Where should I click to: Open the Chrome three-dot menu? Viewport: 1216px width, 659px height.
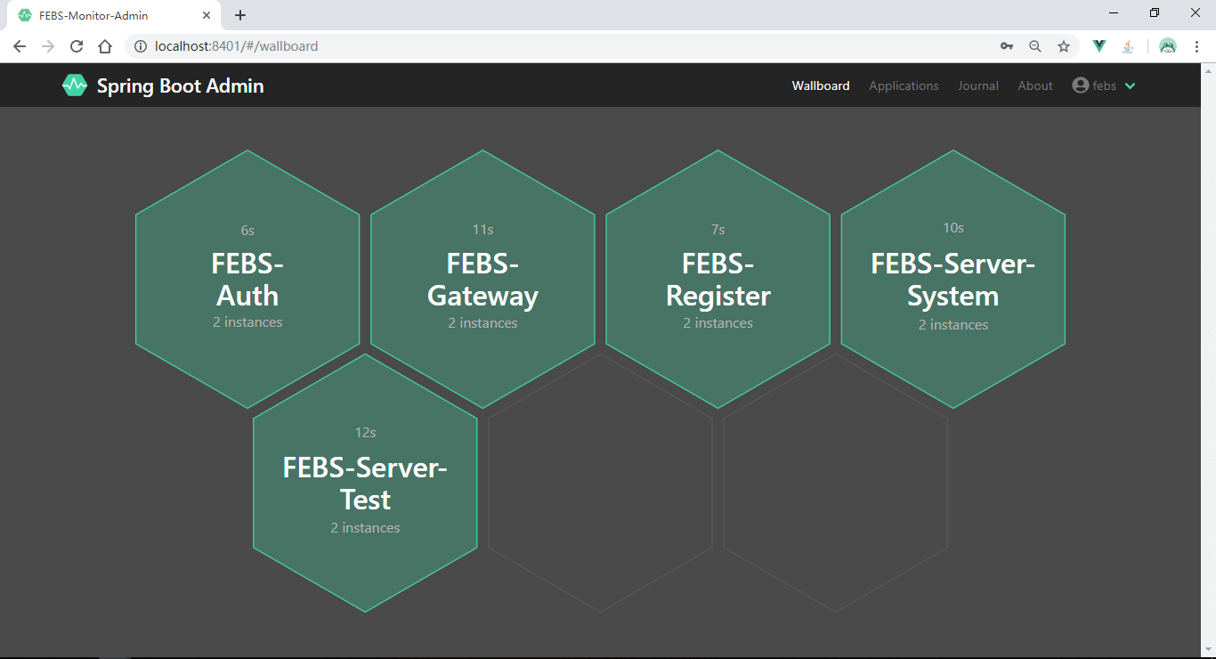pos(1197,46)
